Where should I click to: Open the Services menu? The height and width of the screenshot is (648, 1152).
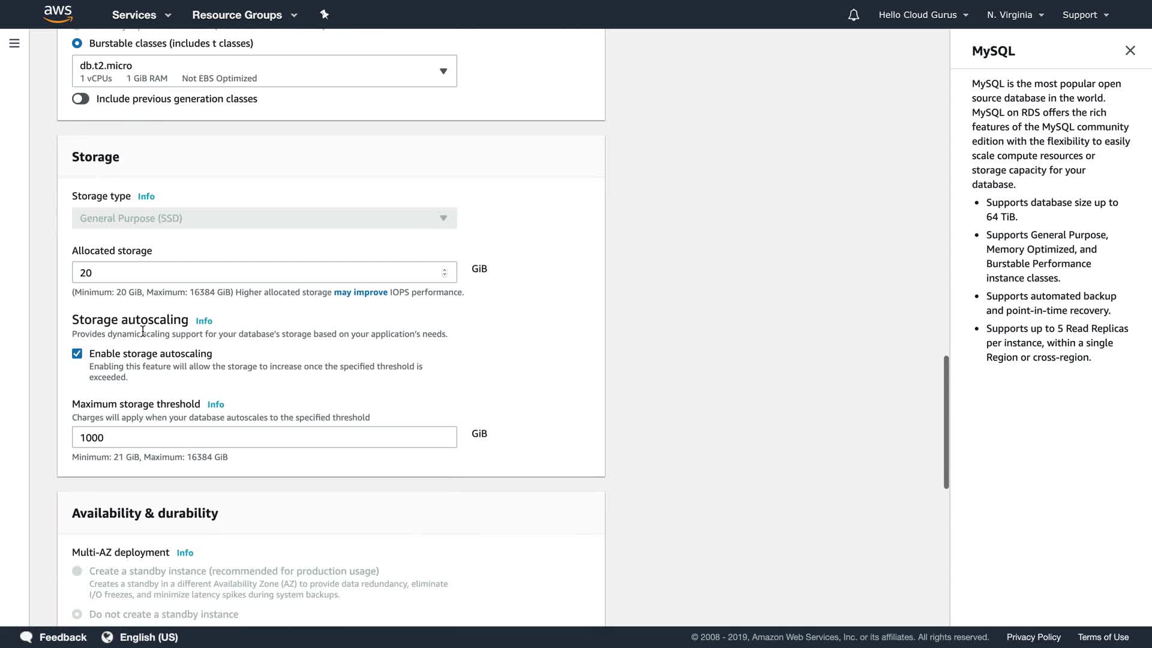click(x=141, y=15)
